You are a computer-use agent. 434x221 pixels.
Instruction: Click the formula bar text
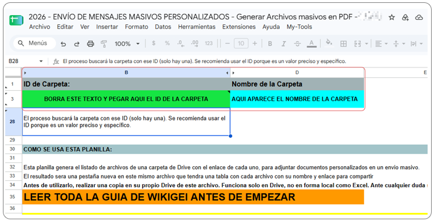pyautogui.click(x=204, y=62)
